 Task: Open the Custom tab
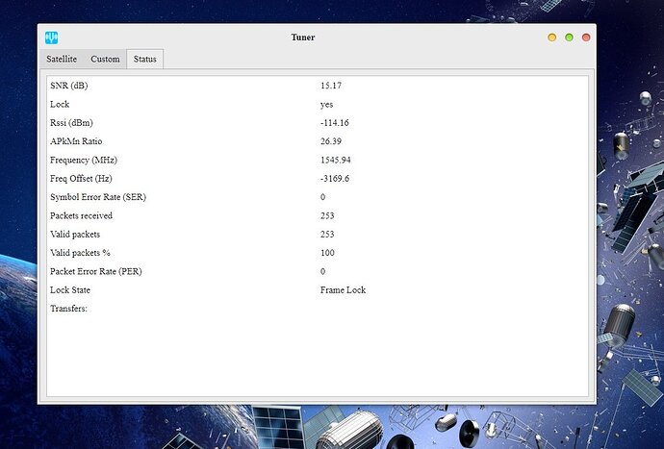pos(105,59)
